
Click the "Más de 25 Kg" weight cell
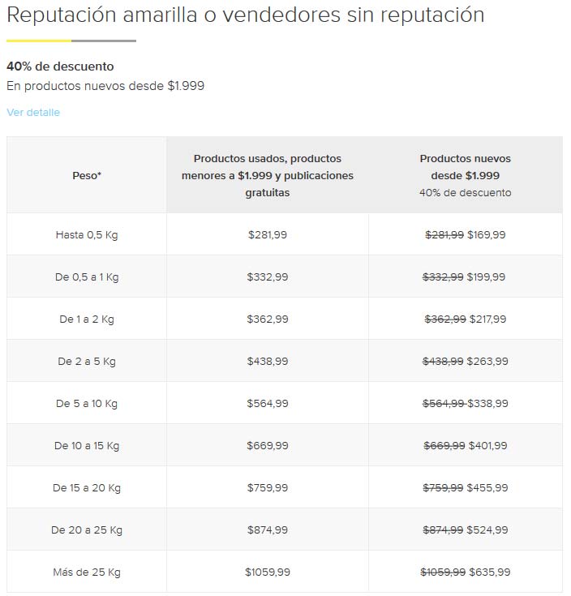(87, 572)
